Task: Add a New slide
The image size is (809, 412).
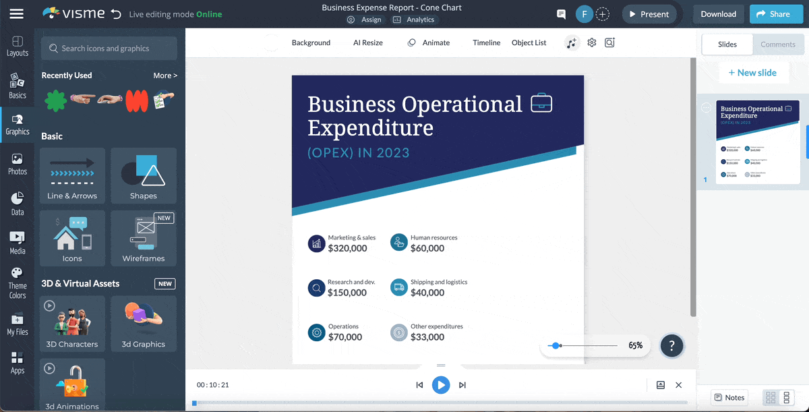Action: coord(752,73)
